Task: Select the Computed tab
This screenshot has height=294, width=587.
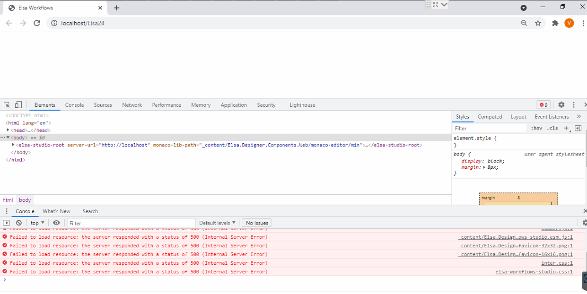Action: click(x=490, y=117)
